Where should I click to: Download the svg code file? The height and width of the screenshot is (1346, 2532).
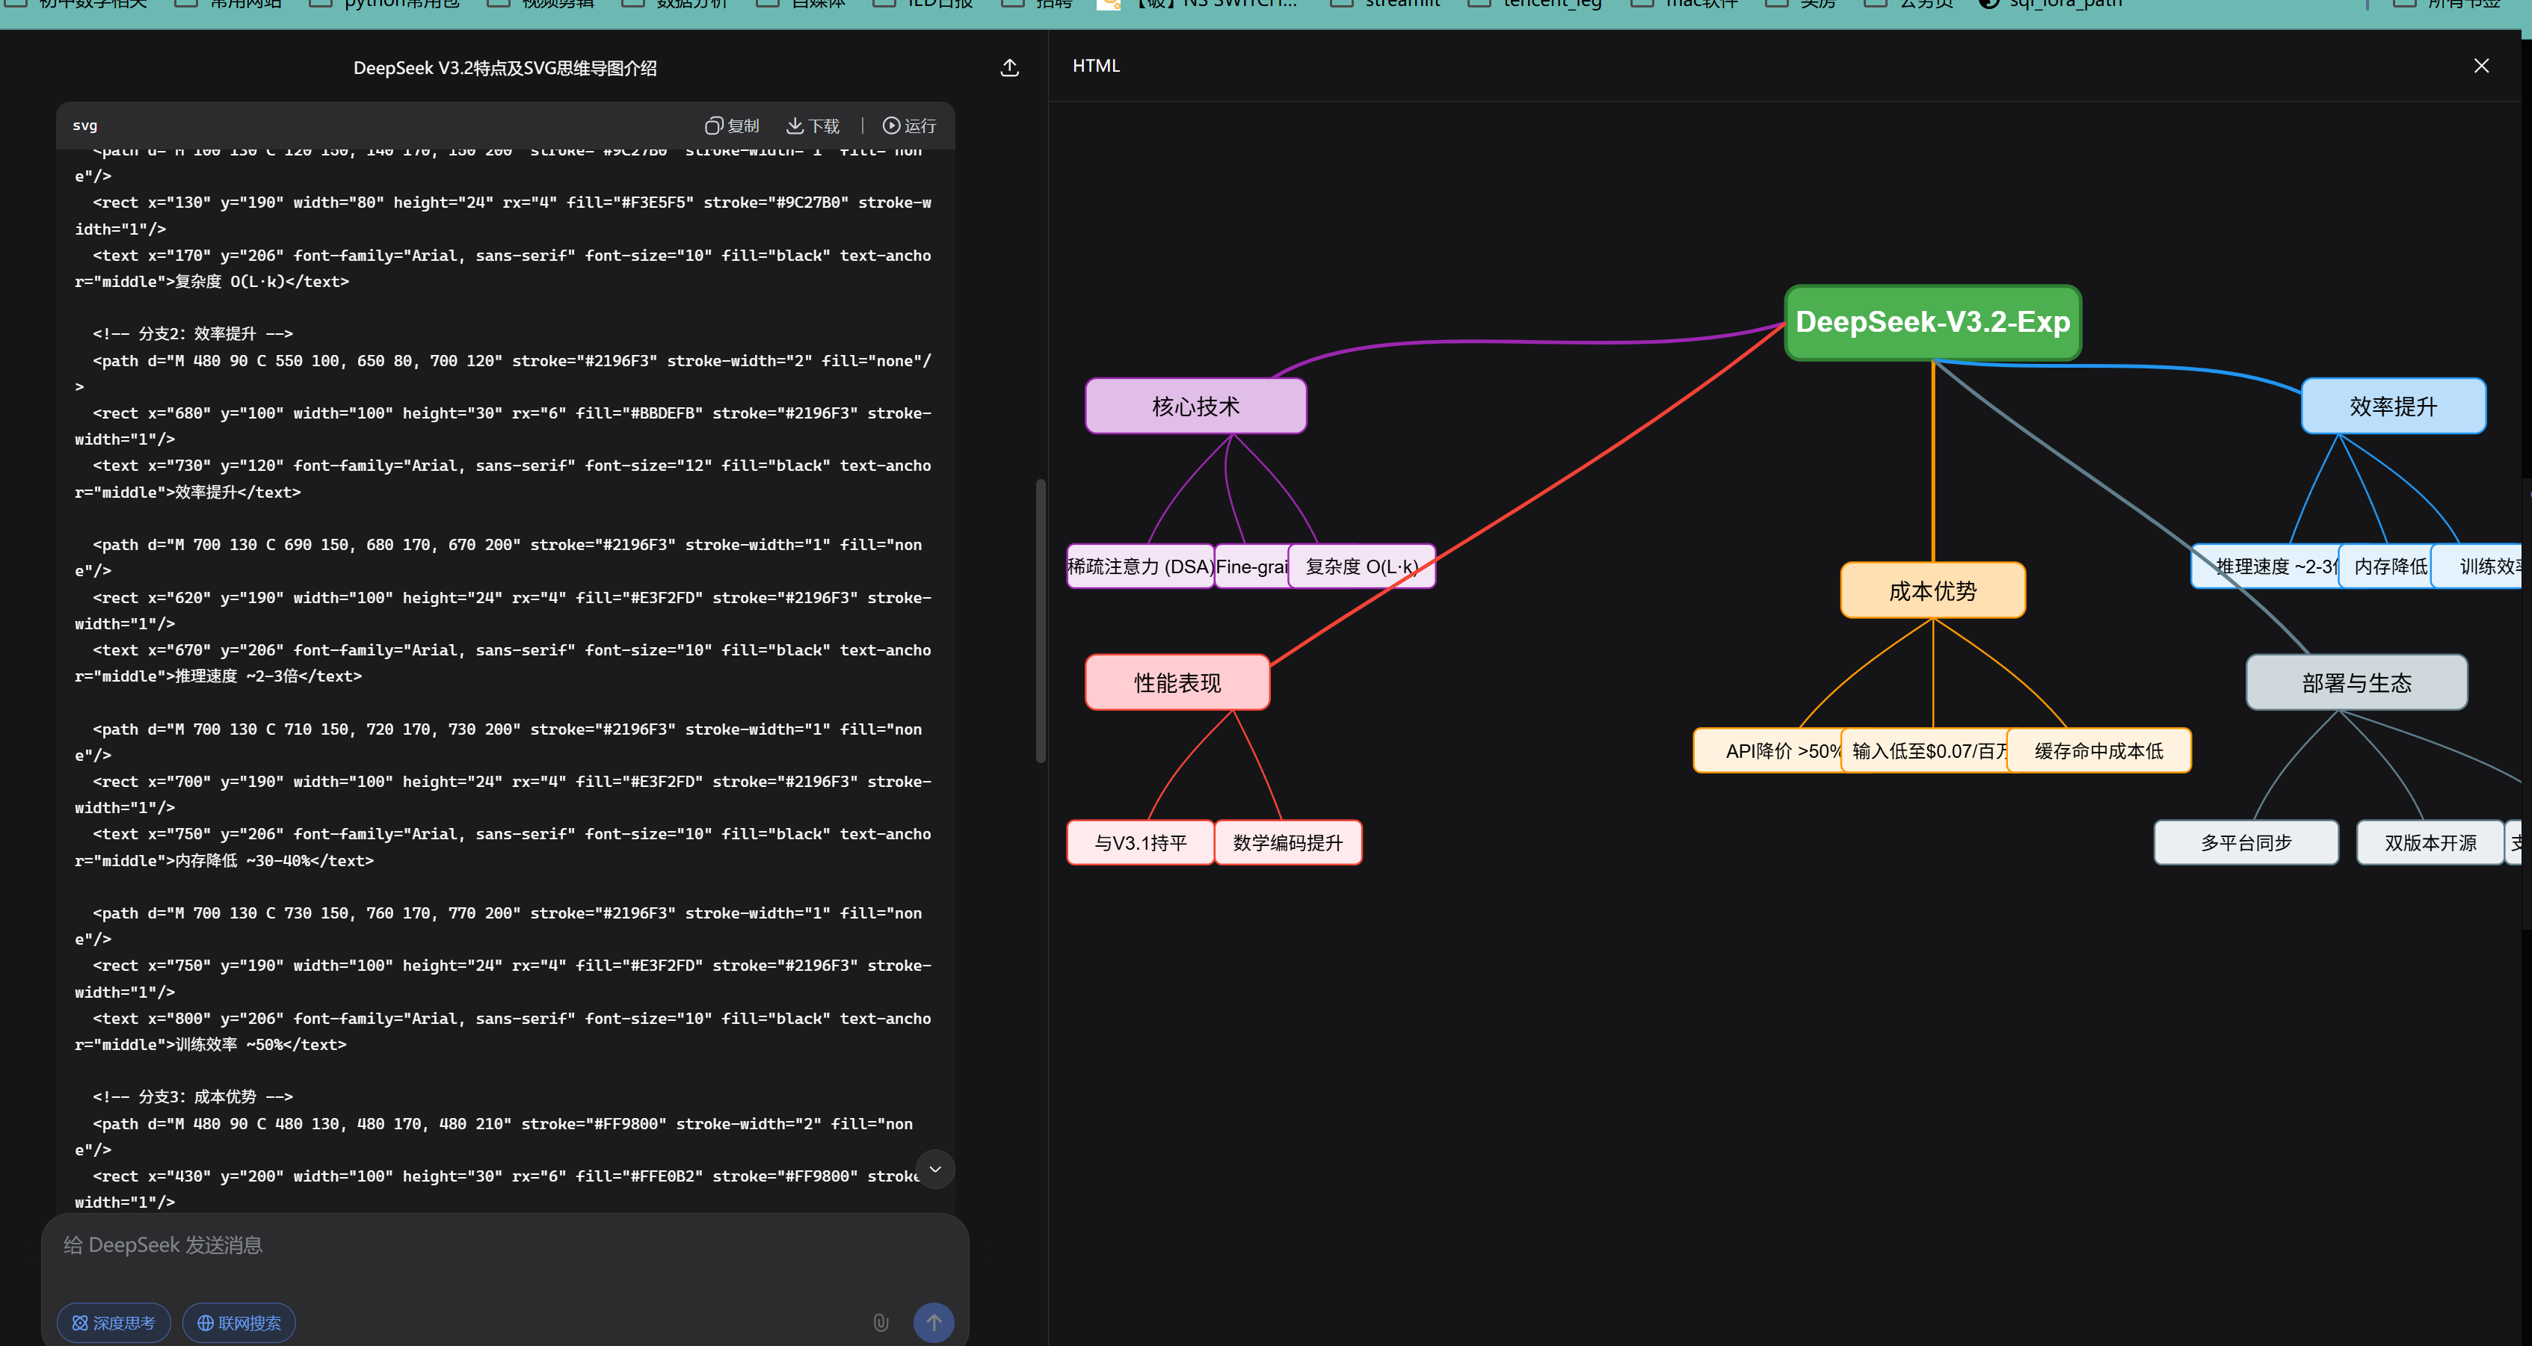(813, 126)
